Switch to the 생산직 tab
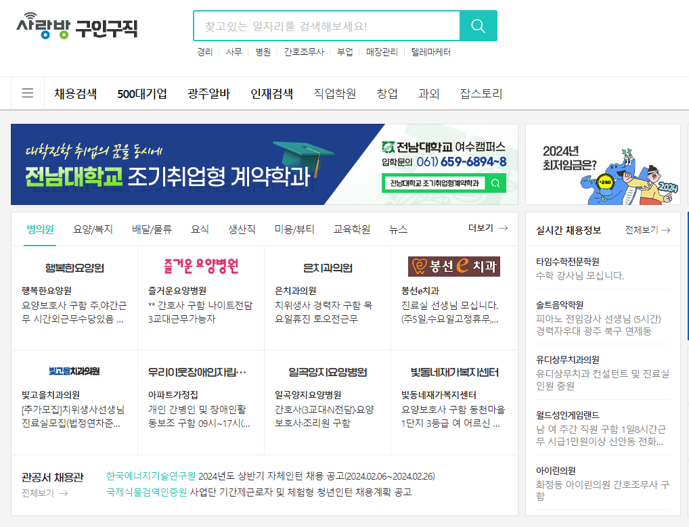Screen dimensions: 689x527 tap(242, 229)
